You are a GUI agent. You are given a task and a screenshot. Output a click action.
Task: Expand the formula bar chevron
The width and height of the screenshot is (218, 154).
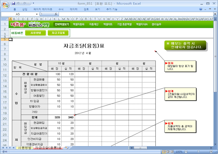215,14
